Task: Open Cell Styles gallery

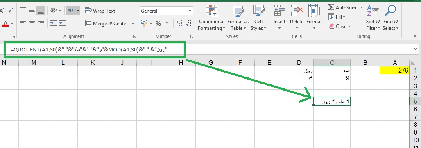Action: pos(258,18)
